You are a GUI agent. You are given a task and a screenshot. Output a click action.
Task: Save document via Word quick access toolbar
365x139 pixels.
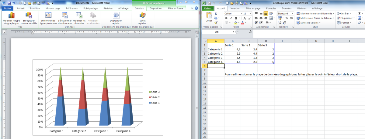point(9,3)
